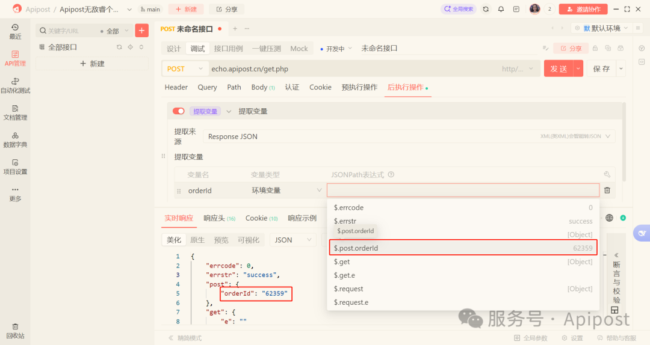The width and height of the screenshot is (650, 345).
Task: Open the 环境变量 type dropdown
Action: click(286, 190)
